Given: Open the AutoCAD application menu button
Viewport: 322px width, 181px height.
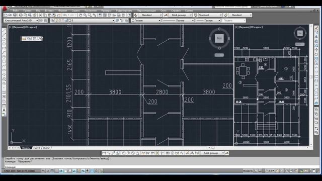Looking at the screenshot, I should click(x=5, y=9).
